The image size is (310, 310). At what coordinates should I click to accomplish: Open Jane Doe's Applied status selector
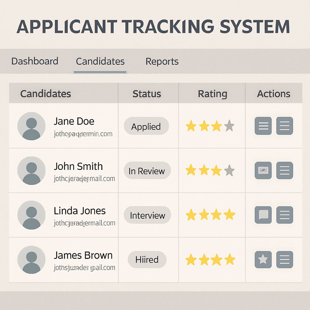point(146,126)
